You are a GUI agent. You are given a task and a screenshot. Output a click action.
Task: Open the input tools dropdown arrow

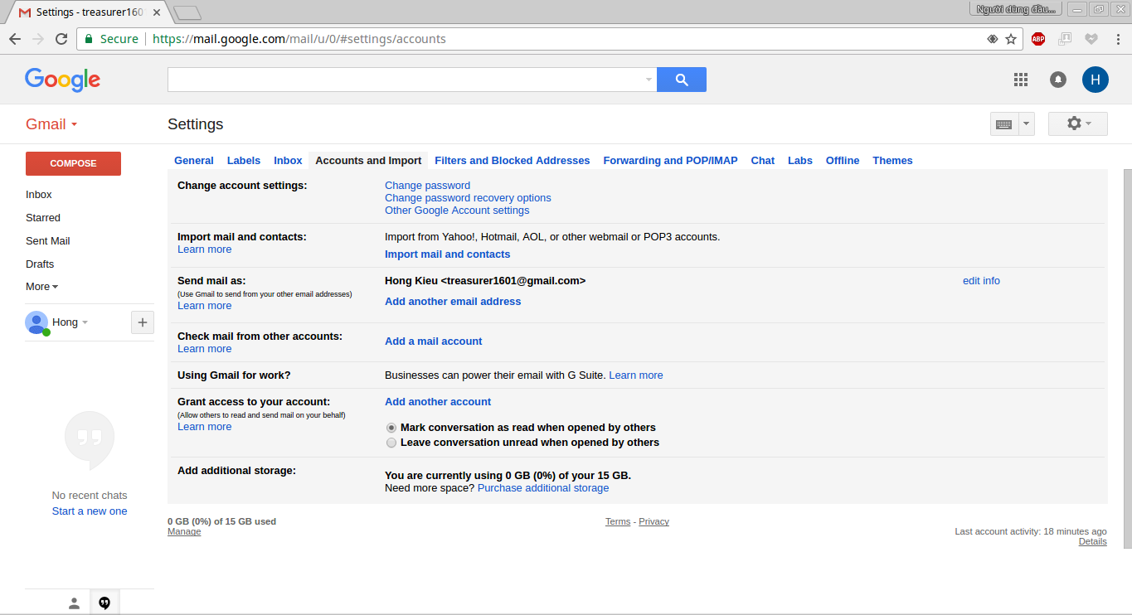[1027, 123]
